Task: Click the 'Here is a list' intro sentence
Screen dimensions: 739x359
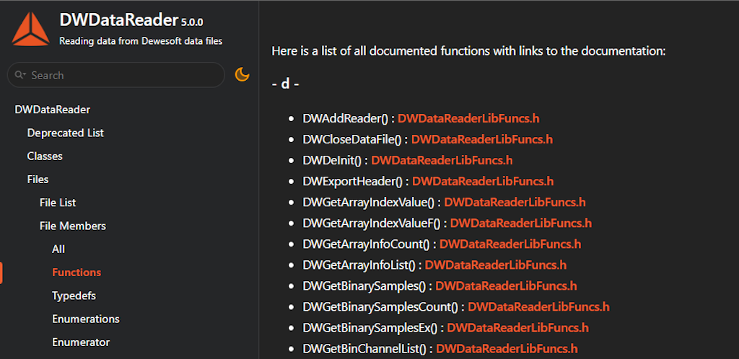Action: [469, 51]
